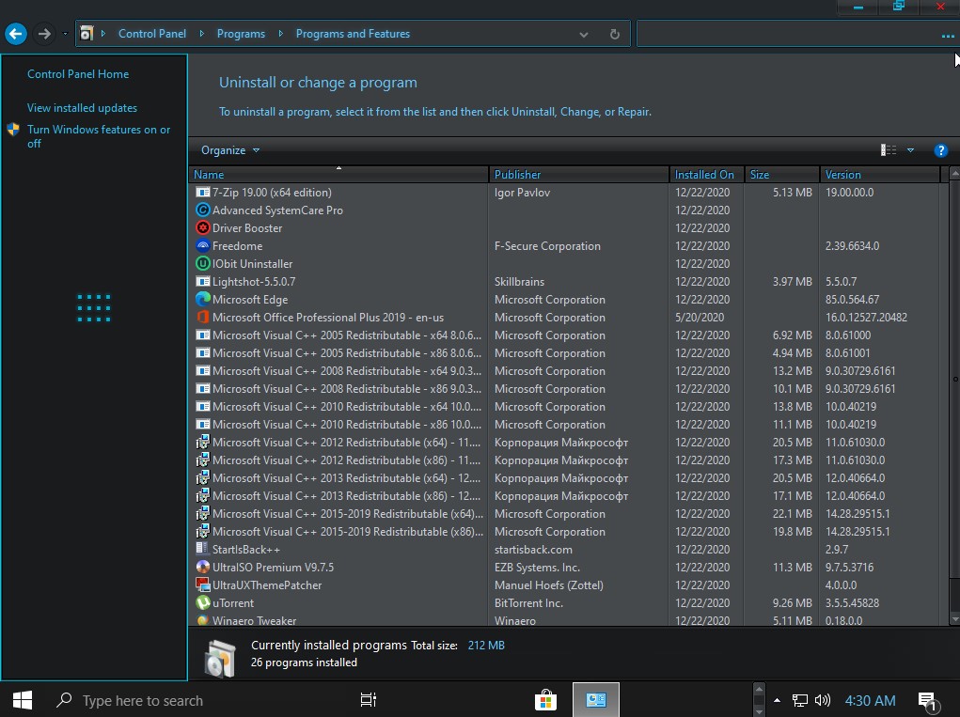This screenshot has height=717, width=960.
Task: Click the Freedome program icon
Action: [x=203, y=246]
